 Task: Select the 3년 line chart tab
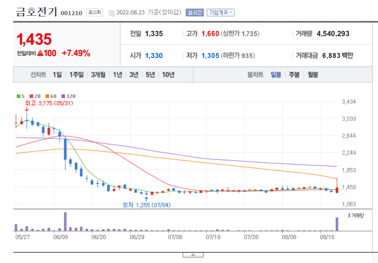click(134, 75)
